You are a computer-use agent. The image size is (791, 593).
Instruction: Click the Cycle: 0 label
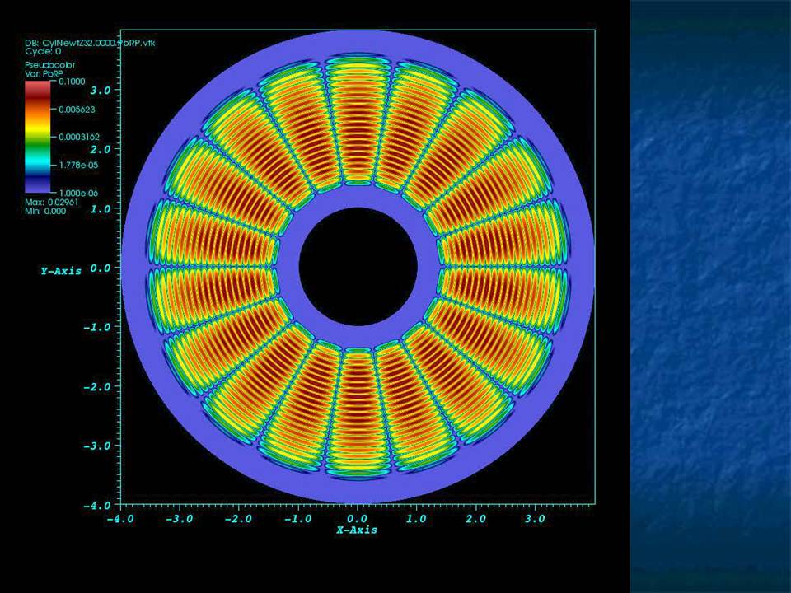42,51
